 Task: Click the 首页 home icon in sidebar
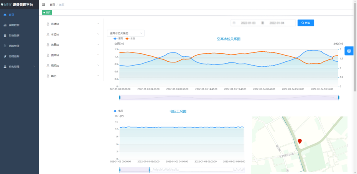point(5,15)
